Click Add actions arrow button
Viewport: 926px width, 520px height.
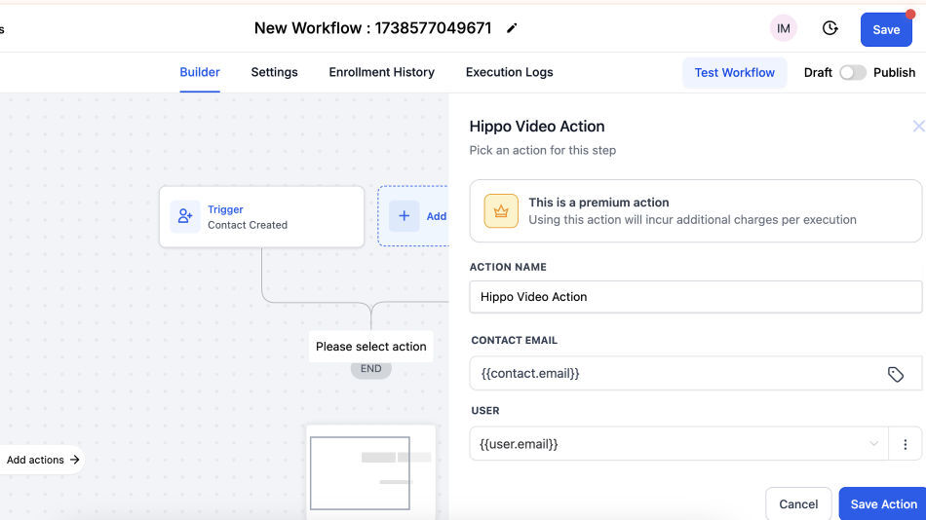tap(41, 460)
